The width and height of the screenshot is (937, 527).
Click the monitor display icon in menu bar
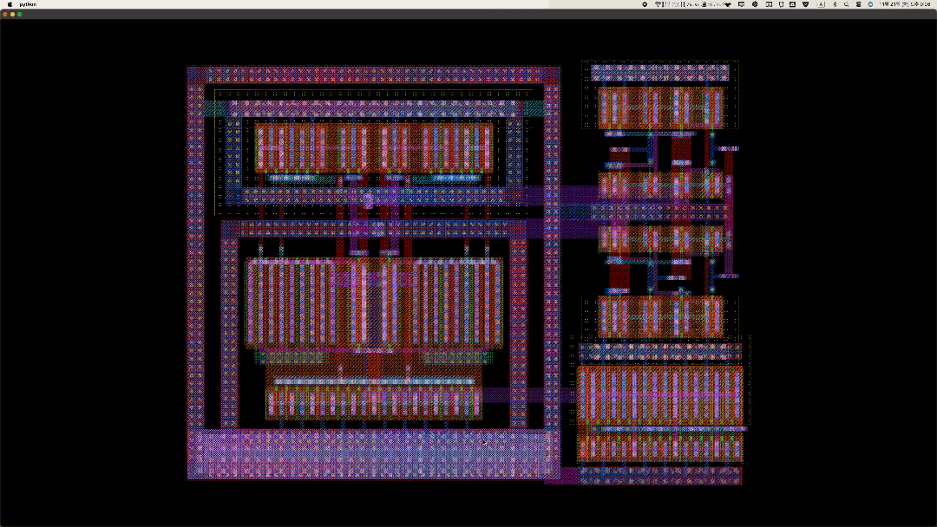[x=742, y=4]
